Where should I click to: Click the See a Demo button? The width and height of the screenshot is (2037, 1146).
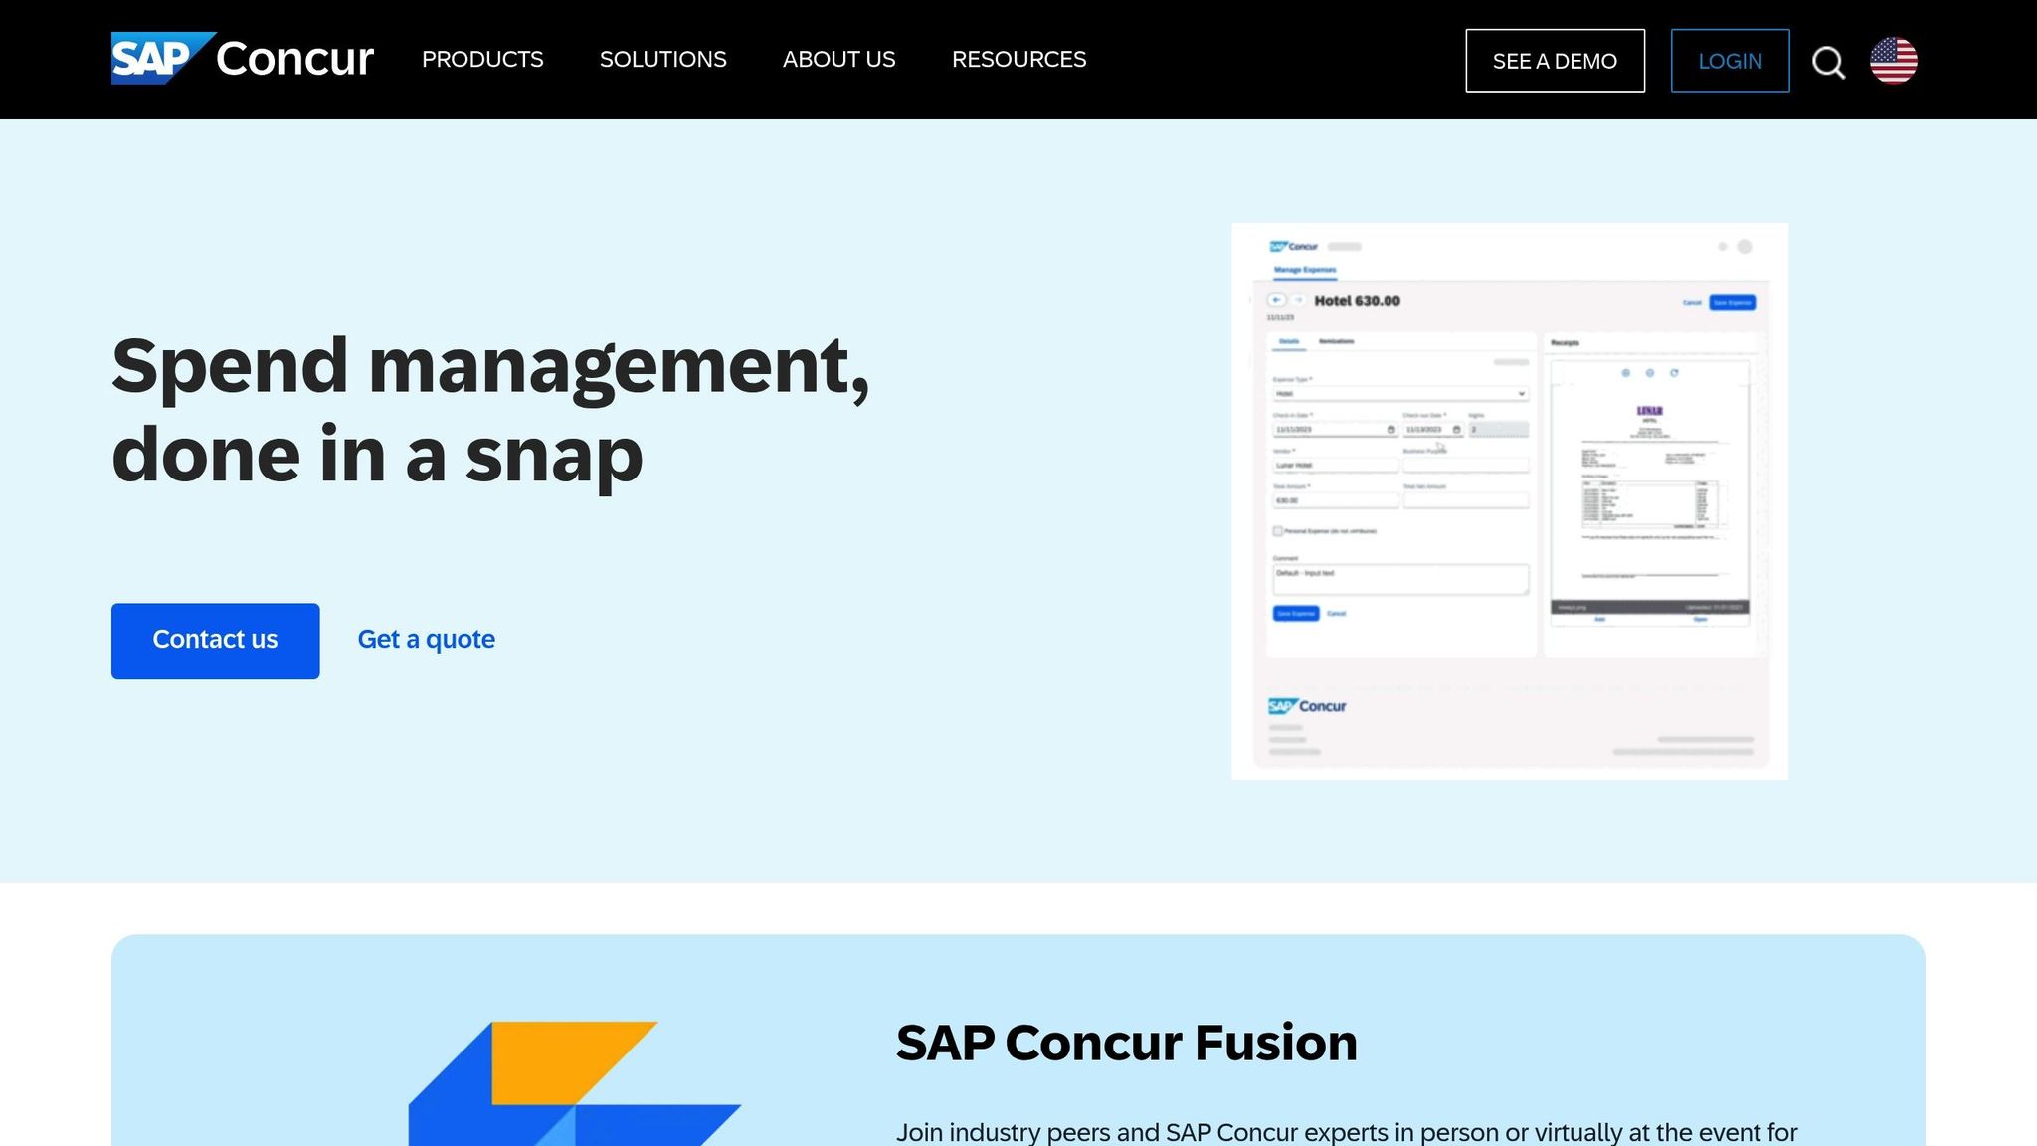[1555, 61]
